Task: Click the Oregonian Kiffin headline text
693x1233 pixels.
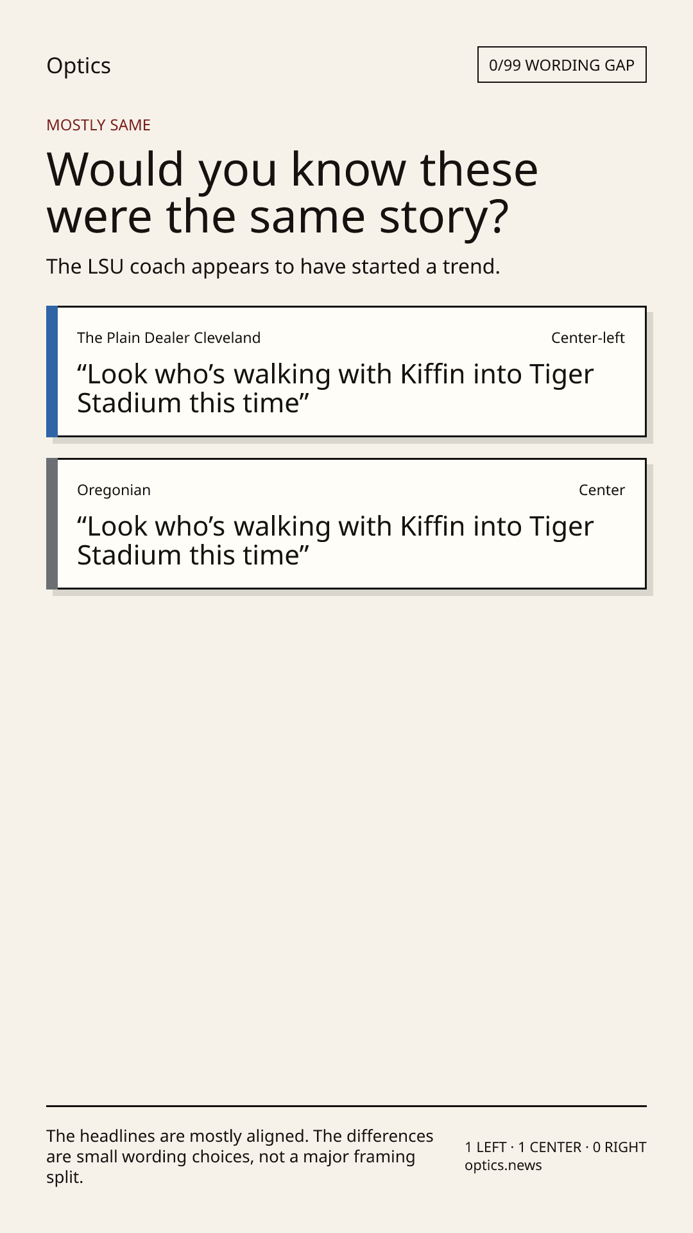Action: pyautogui.click(x=335, y=541)
